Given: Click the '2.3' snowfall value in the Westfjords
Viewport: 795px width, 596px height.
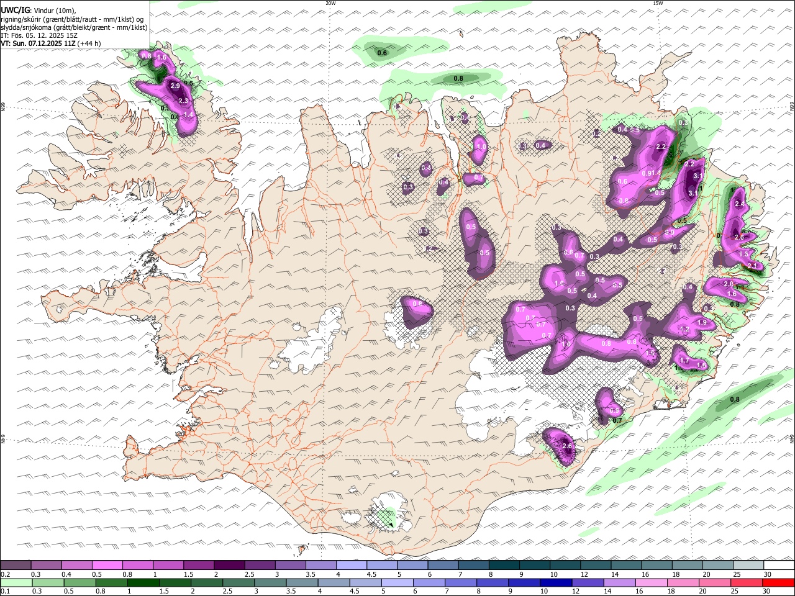Looking at the screenshot, I should (183, 101).
